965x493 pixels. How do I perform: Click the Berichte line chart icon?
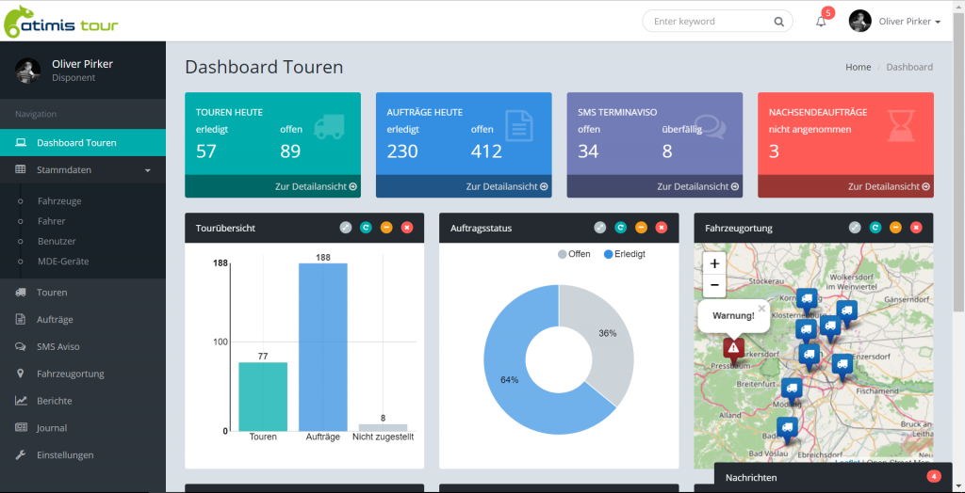click(x=21, y=401)
